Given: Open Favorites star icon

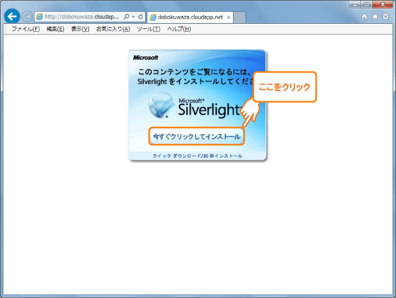Looking at the screenshot, I should 375,17.
